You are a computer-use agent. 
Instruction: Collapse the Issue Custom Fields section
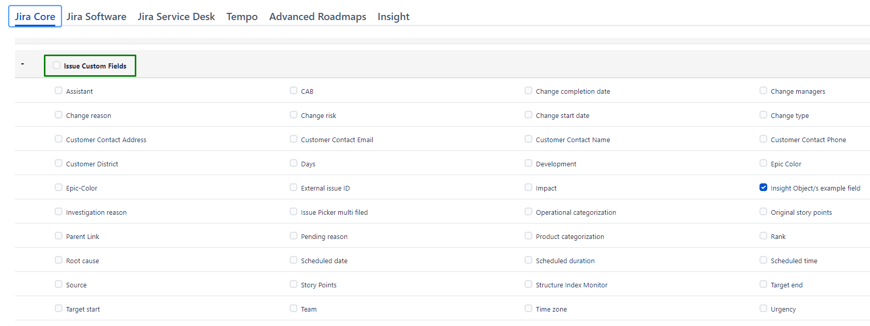point(22,64)
